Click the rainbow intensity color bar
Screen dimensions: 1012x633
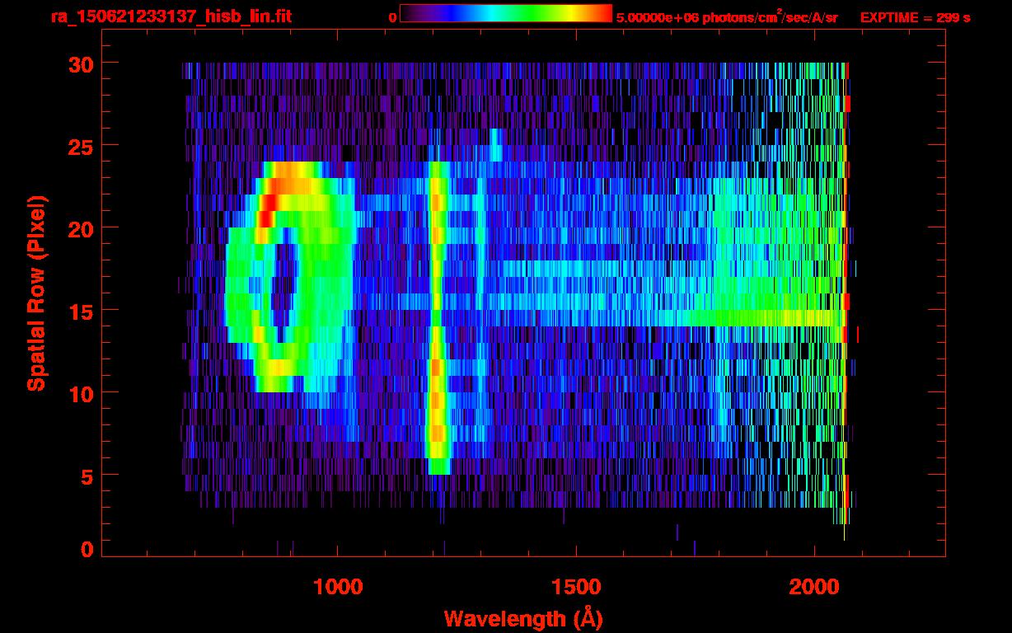[x=505, y=13]
